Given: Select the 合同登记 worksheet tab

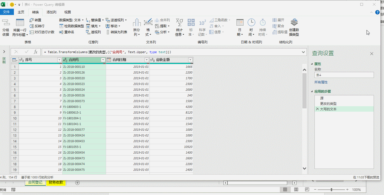Looking at the screenshot, I should click(x=35, y=182).
